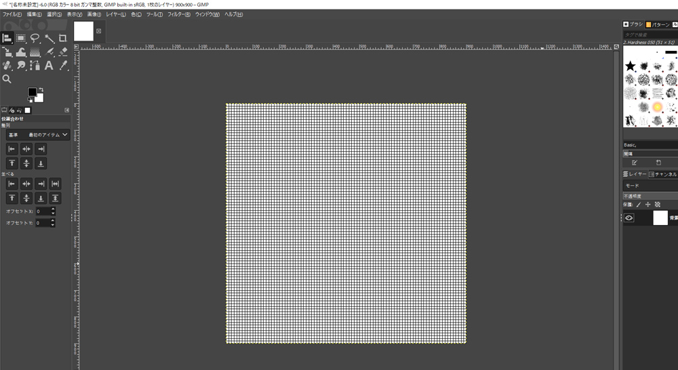The height and width of the screenshot is (370, 678).
Task: Distribute vertical centers under 並べる
Action: [26, 198]
